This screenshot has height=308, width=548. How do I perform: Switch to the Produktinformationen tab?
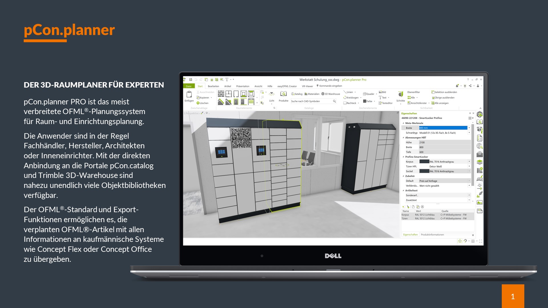[432, 235]
